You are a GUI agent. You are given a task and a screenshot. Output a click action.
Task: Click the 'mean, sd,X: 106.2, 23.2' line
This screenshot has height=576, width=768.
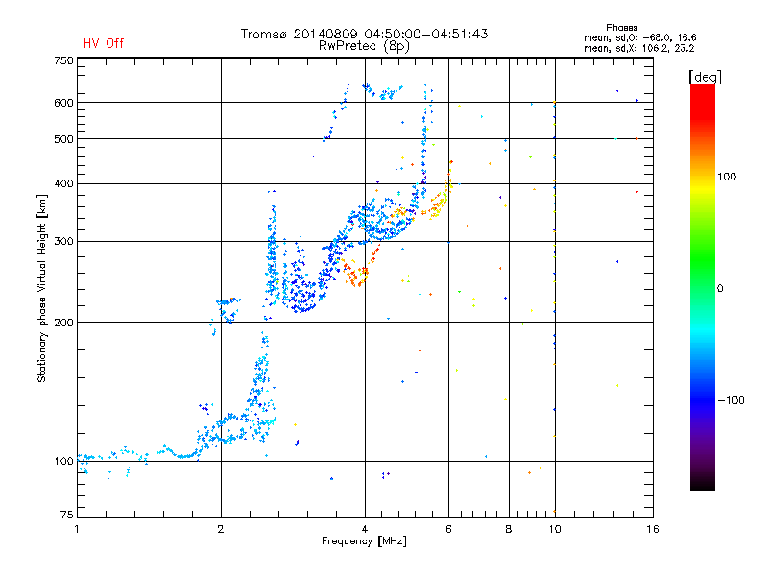click(x=638, y=48)
